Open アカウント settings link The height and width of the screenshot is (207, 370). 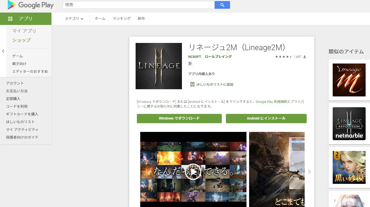pos(15,83)
